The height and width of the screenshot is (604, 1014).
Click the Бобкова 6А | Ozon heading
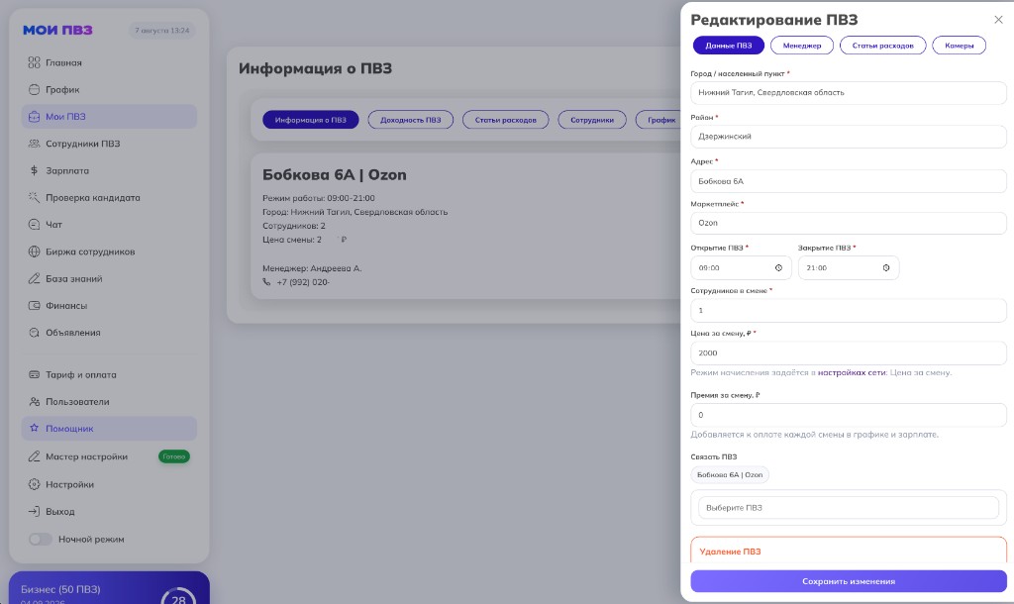[x=335, y=174]
